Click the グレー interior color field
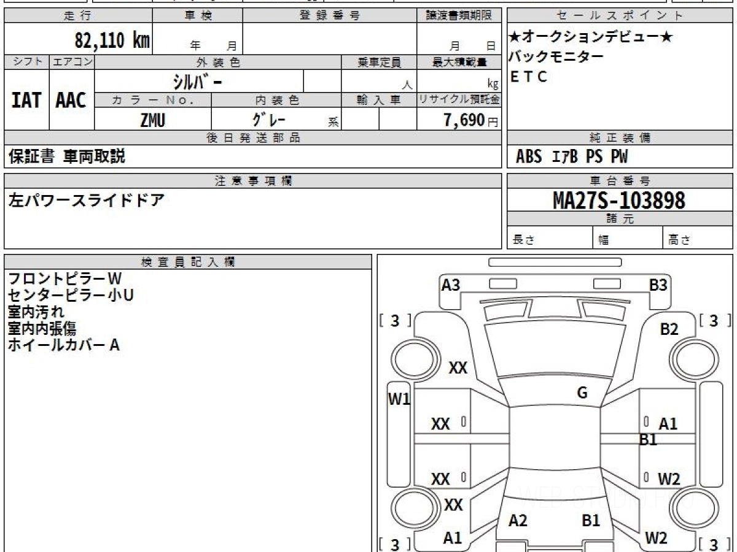Viewport: 737px width, 552px height. (x=270, y=119)
